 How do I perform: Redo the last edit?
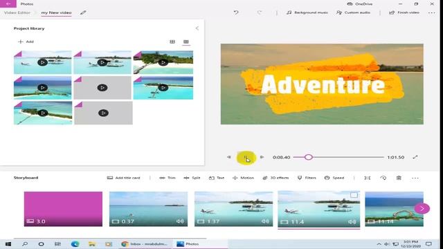(x=260, y=12)
